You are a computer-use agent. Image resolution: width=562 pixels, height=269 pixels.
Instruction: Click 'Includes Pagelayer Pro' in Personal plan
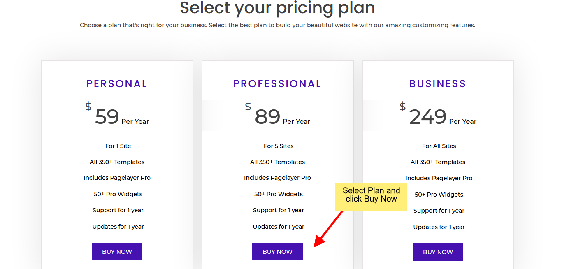(x=117, y=178)
